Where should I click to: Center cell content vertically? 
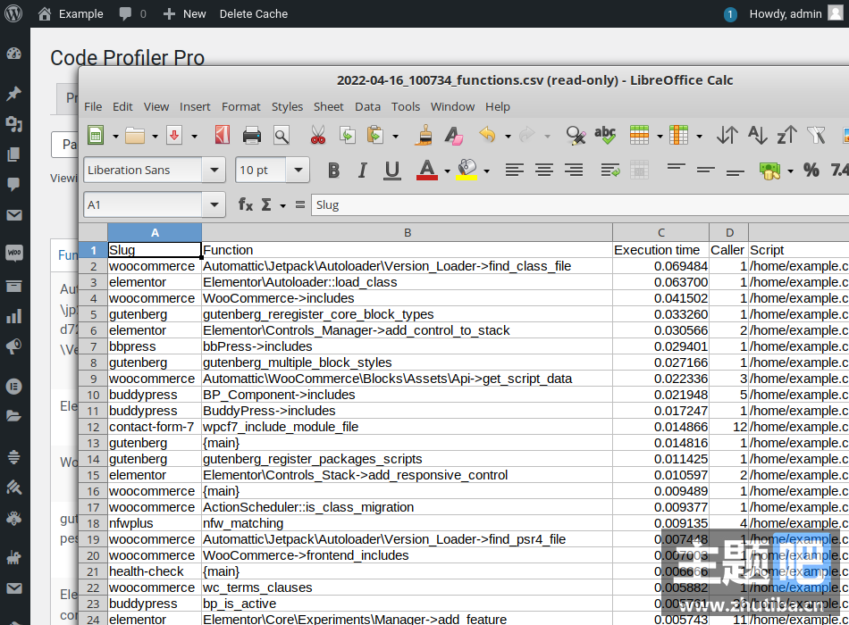pyautogui.click(x=705, y=170)
